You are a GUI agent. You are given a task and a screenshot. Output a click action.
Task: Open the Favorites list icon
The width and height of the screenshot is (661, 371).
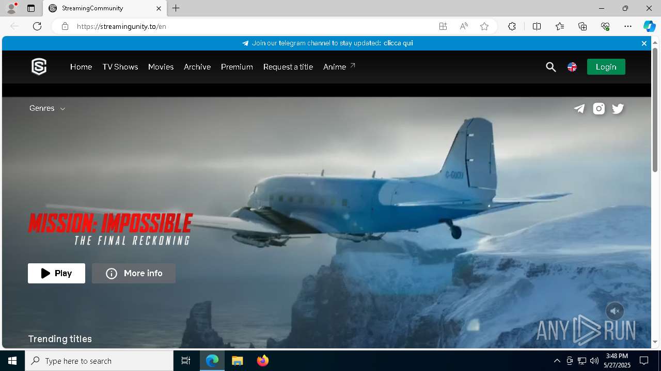(x=560, y=26)
